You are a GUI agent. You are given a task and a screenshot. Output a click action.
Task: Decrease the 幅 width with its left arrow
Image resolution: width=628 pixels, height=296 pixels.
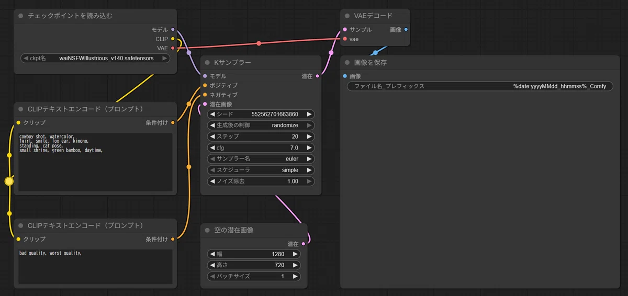[x=213, y=254]
